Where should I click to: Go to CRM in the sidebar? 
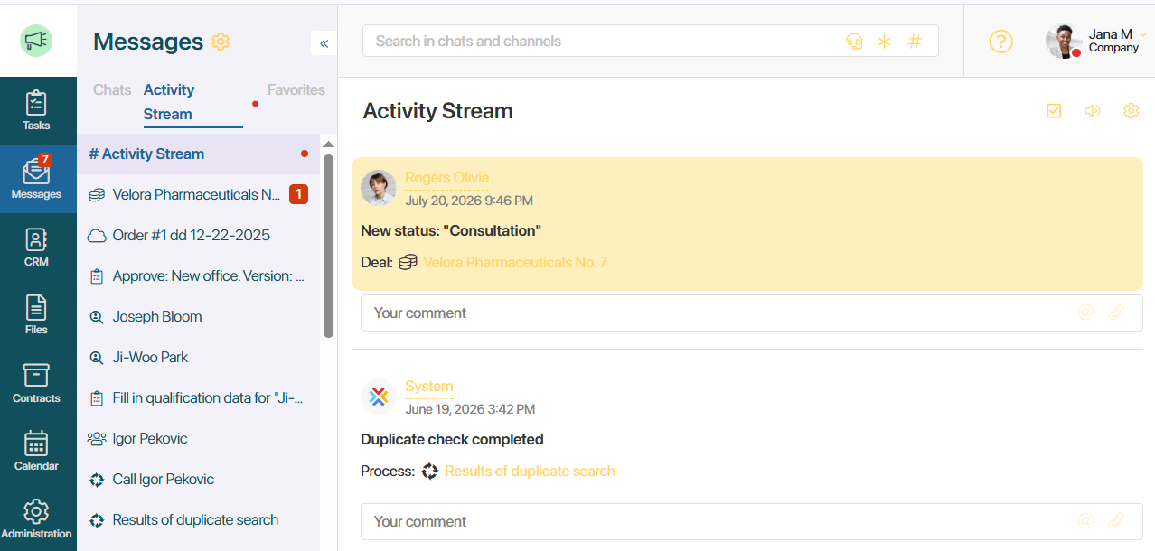(37, 247)
